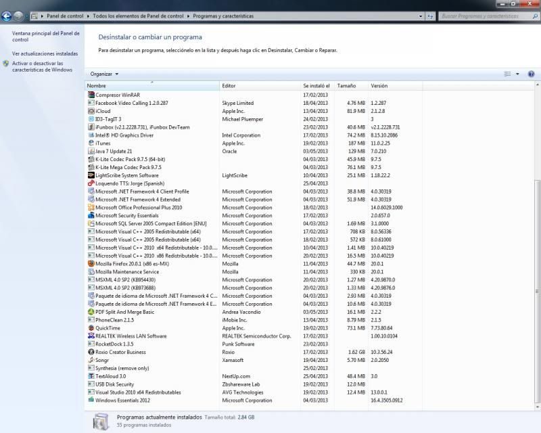Viewport: 541px width, 433px height.
Task: Select USB Disk Security entry
Action: 254,384
